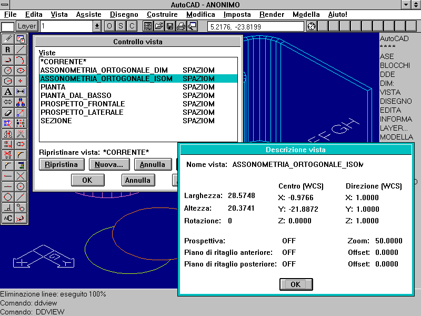The image size is (421, 316).
Task: Select the linear Dimension tool
Action: (x=21, y=92)
